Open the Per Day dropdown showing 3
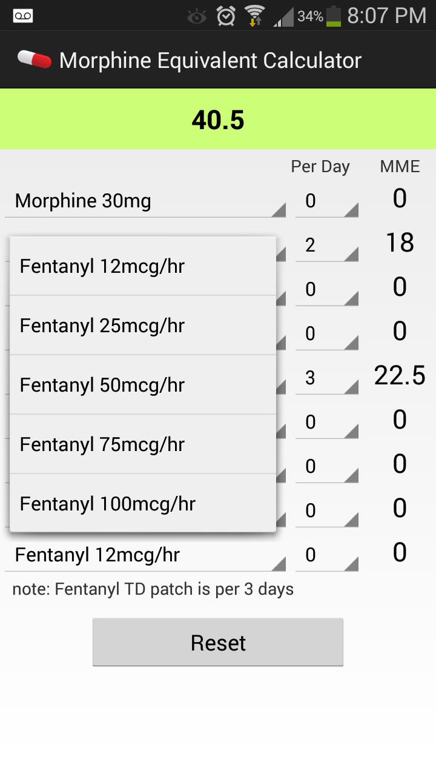Screen dimensions: 436x776 [326, 378]
